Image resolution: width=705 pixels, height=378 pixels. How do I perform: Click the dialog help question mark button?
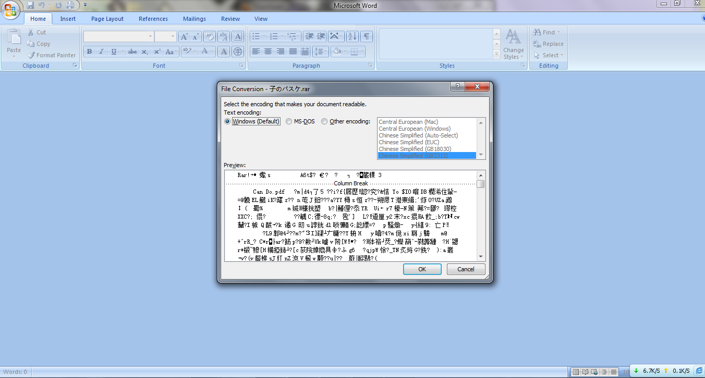(x=457, y=87)
